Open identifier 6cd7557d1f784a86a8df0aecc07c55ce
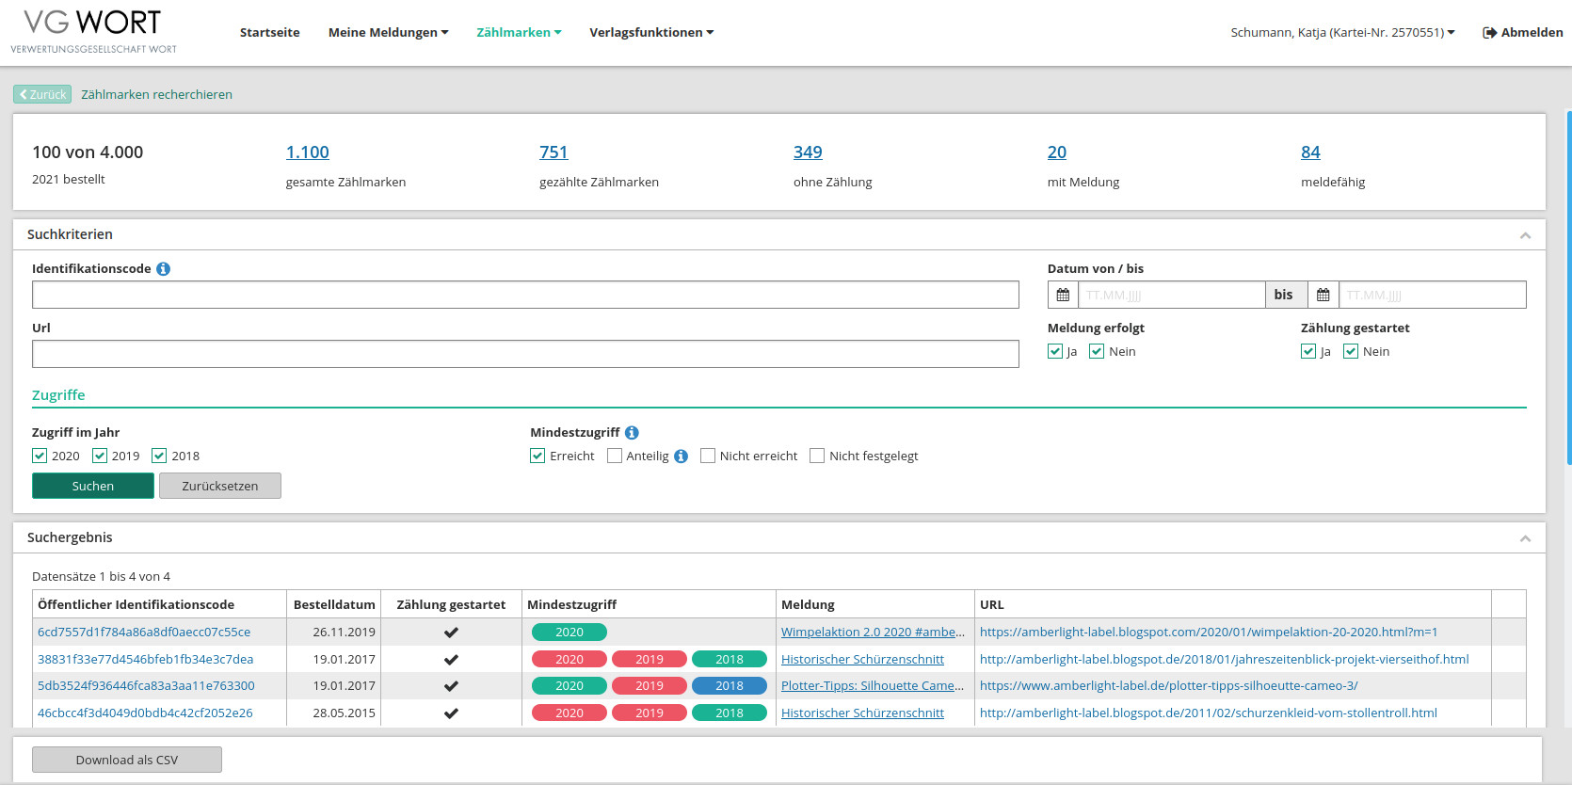 [x=144, y=633]
